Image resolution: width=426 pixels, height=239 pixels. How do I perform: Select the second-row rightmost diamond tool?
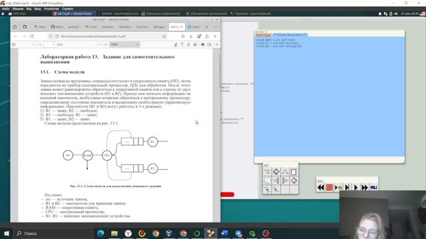(x=294, y=181)
